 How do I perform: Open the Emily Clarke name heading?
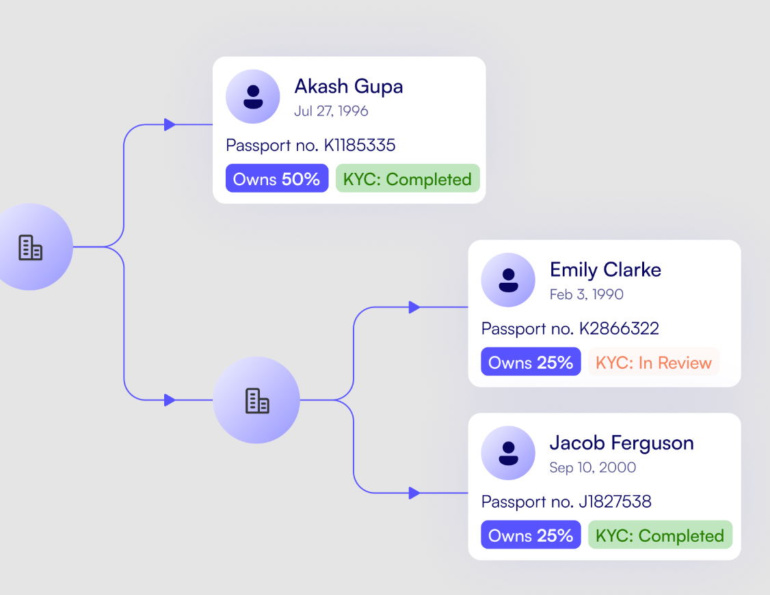point(605,270)
